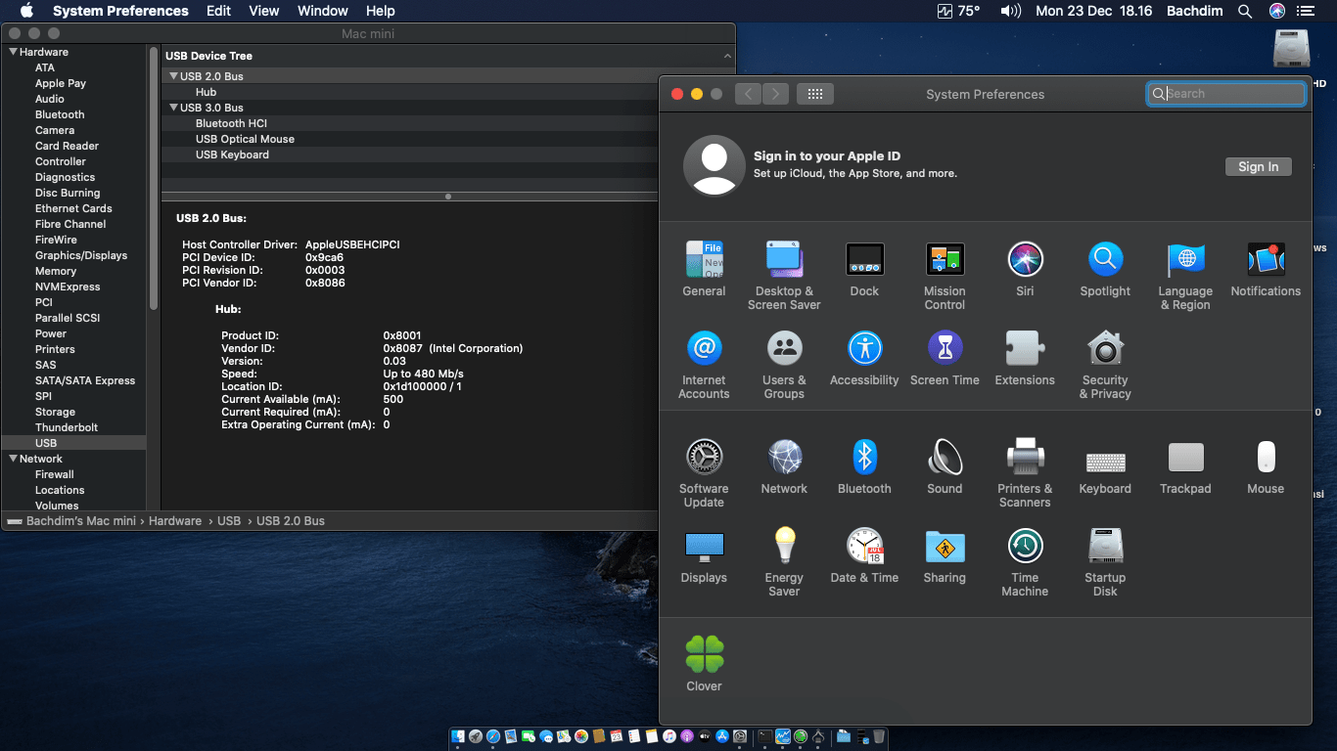Image resolution: width=1337 pixels, height=751 pixels.
Task: Open Language & Region settings
Action: [1185, 260]
